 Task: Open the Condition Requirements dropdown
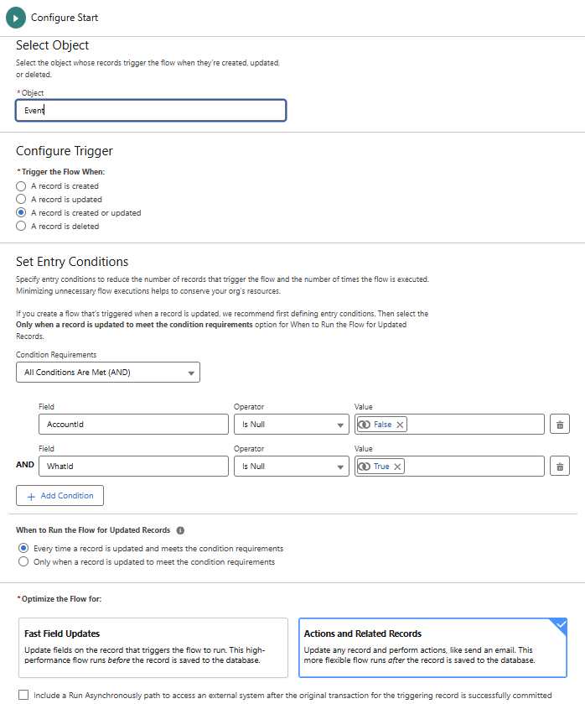(x=107, y=372)
